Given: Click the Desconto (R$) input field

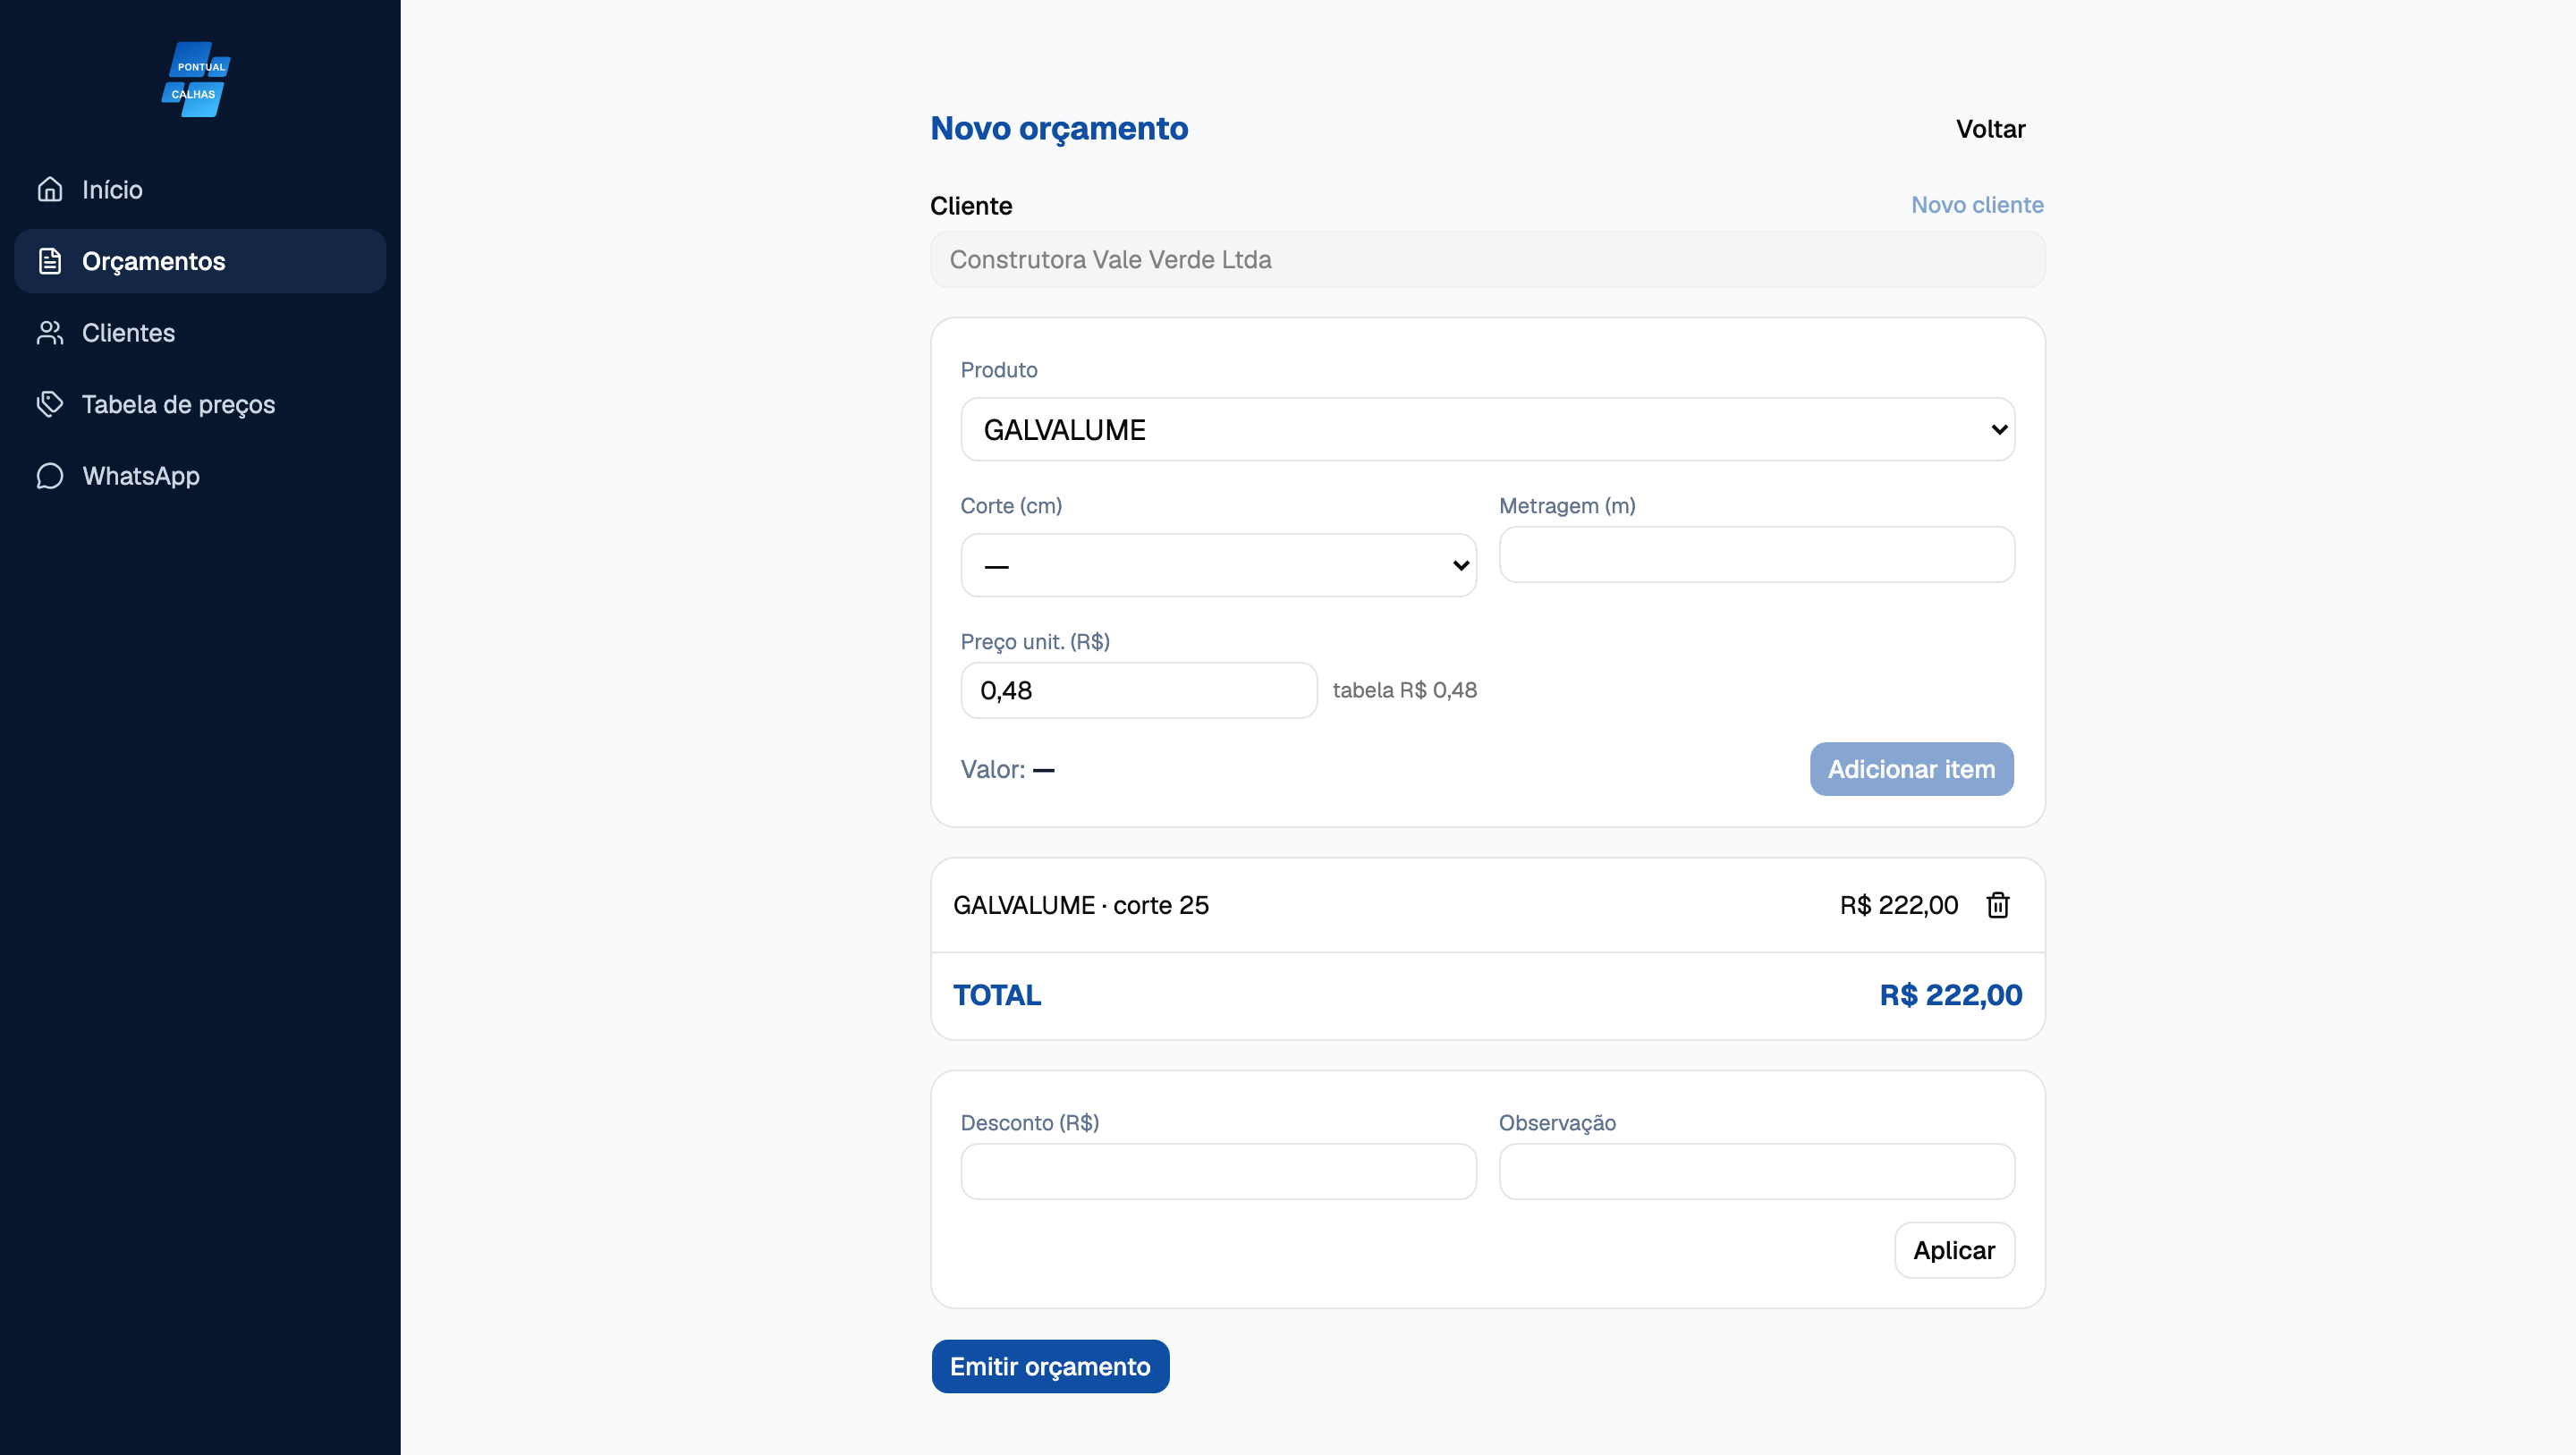Looking at the screenshot, I should click(1218, 1171).
